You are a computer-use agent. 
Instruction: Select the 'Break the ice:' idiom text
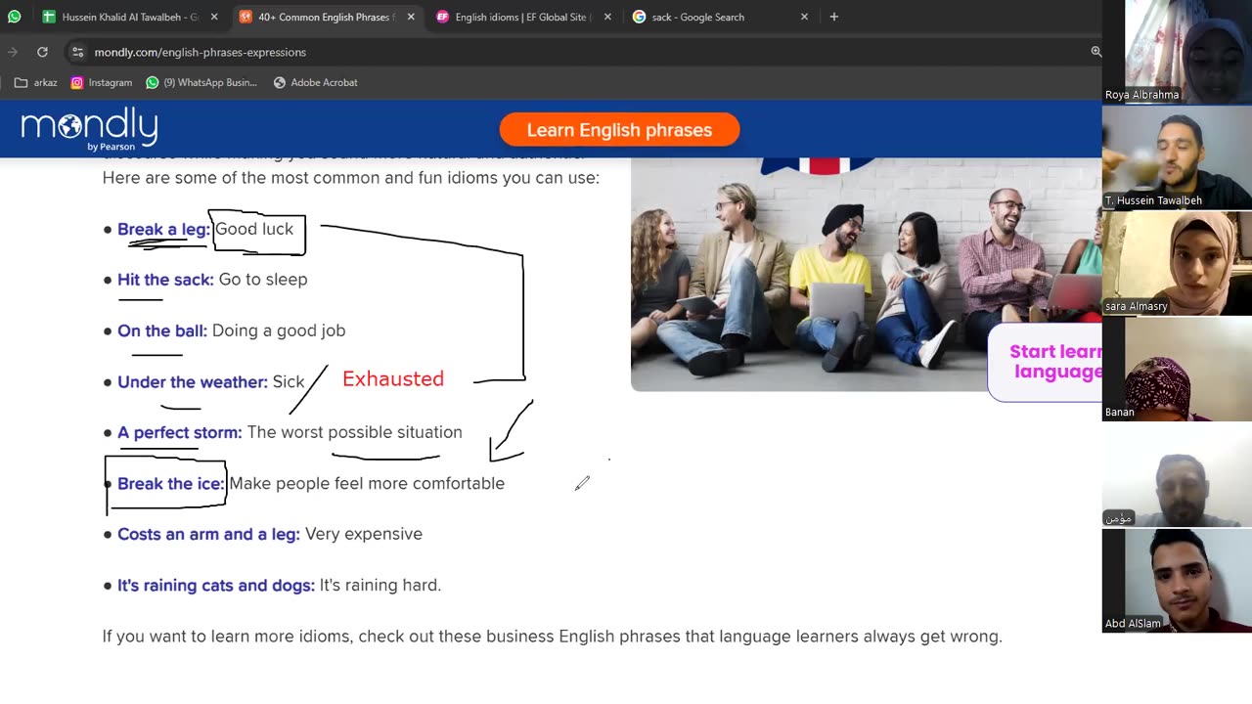171,483
